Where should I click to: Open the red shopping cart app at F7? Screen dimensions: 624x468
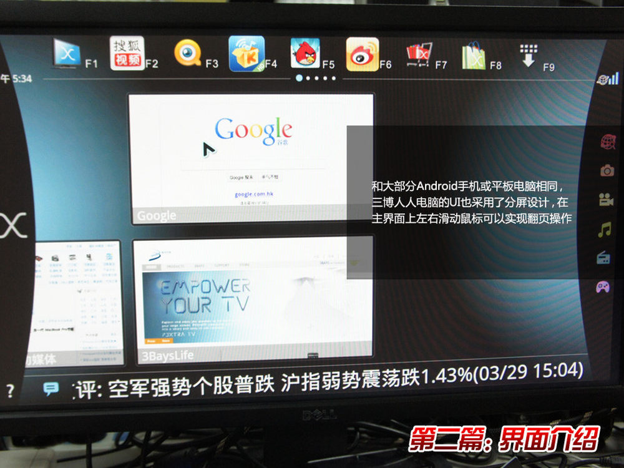(x=419, y=56)
